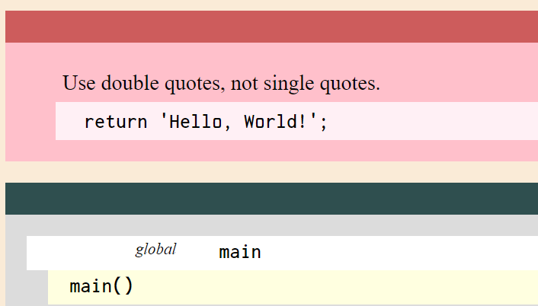Click the 'Use double quotes, not single quotes.' message

[x=221, y=83]
